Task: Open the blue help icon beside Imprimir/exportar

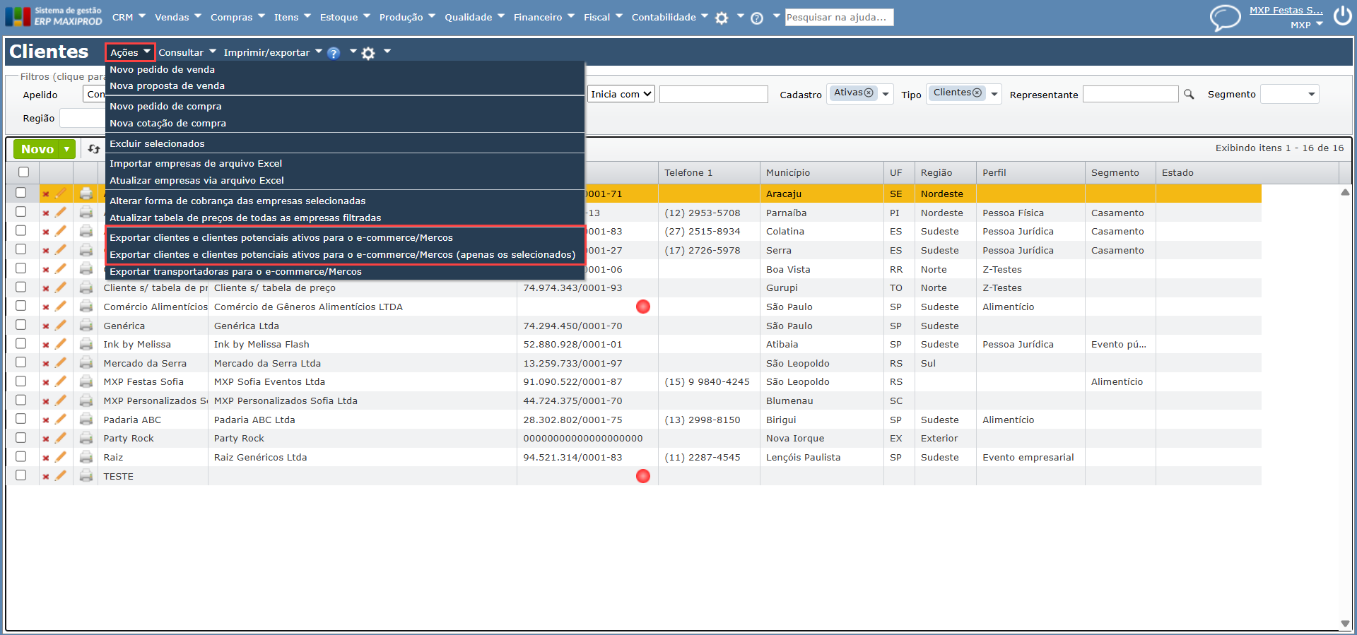Action: 334,53
